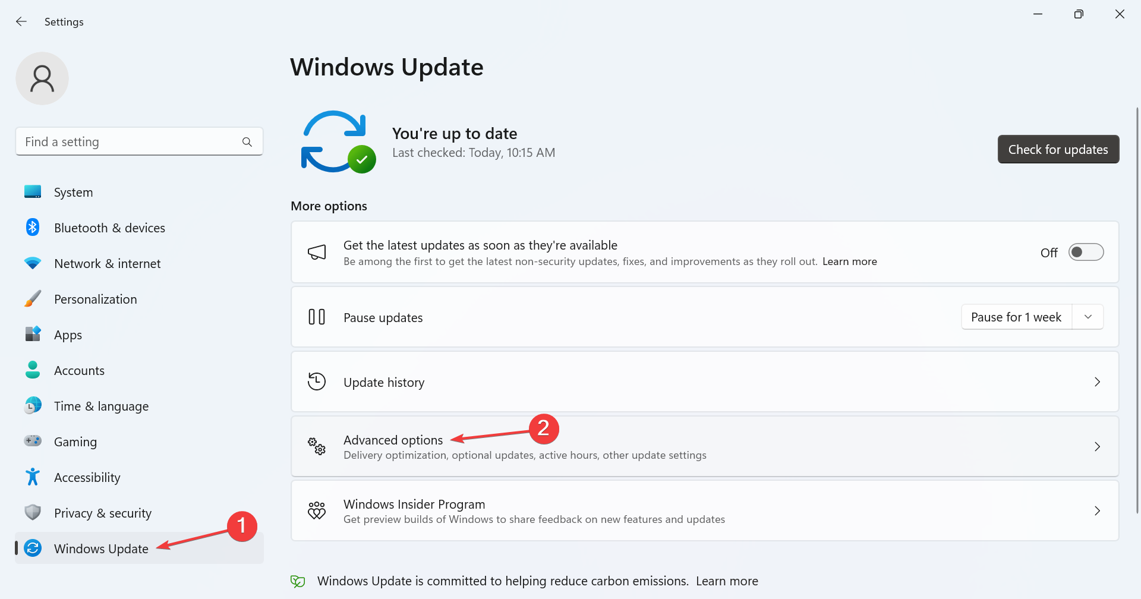Click the pause updates icon

[x=317, y=317]
